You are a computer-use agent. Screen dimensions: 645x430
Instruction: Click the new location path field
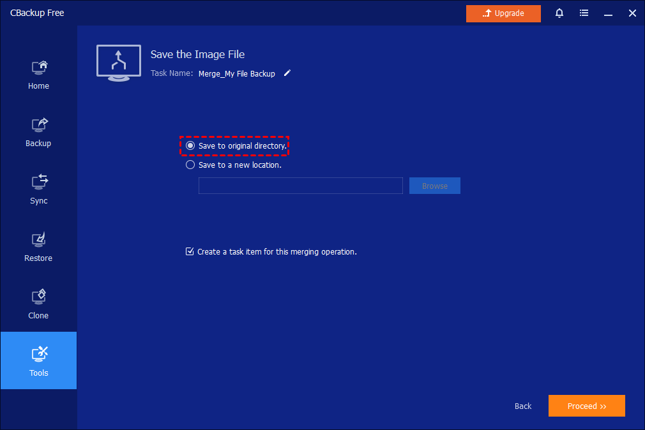(300, 186)
